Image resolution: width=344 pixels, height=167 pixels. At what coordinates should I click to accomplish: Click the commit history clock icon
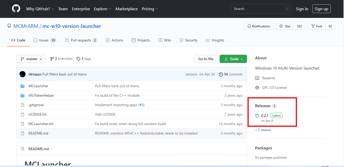(x=221, y=74)
